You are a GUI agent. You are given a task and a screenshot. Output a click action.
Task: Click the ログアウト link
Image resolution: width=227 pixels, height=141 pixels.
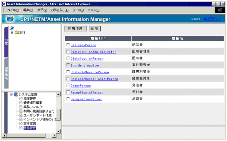pos(212,19)
